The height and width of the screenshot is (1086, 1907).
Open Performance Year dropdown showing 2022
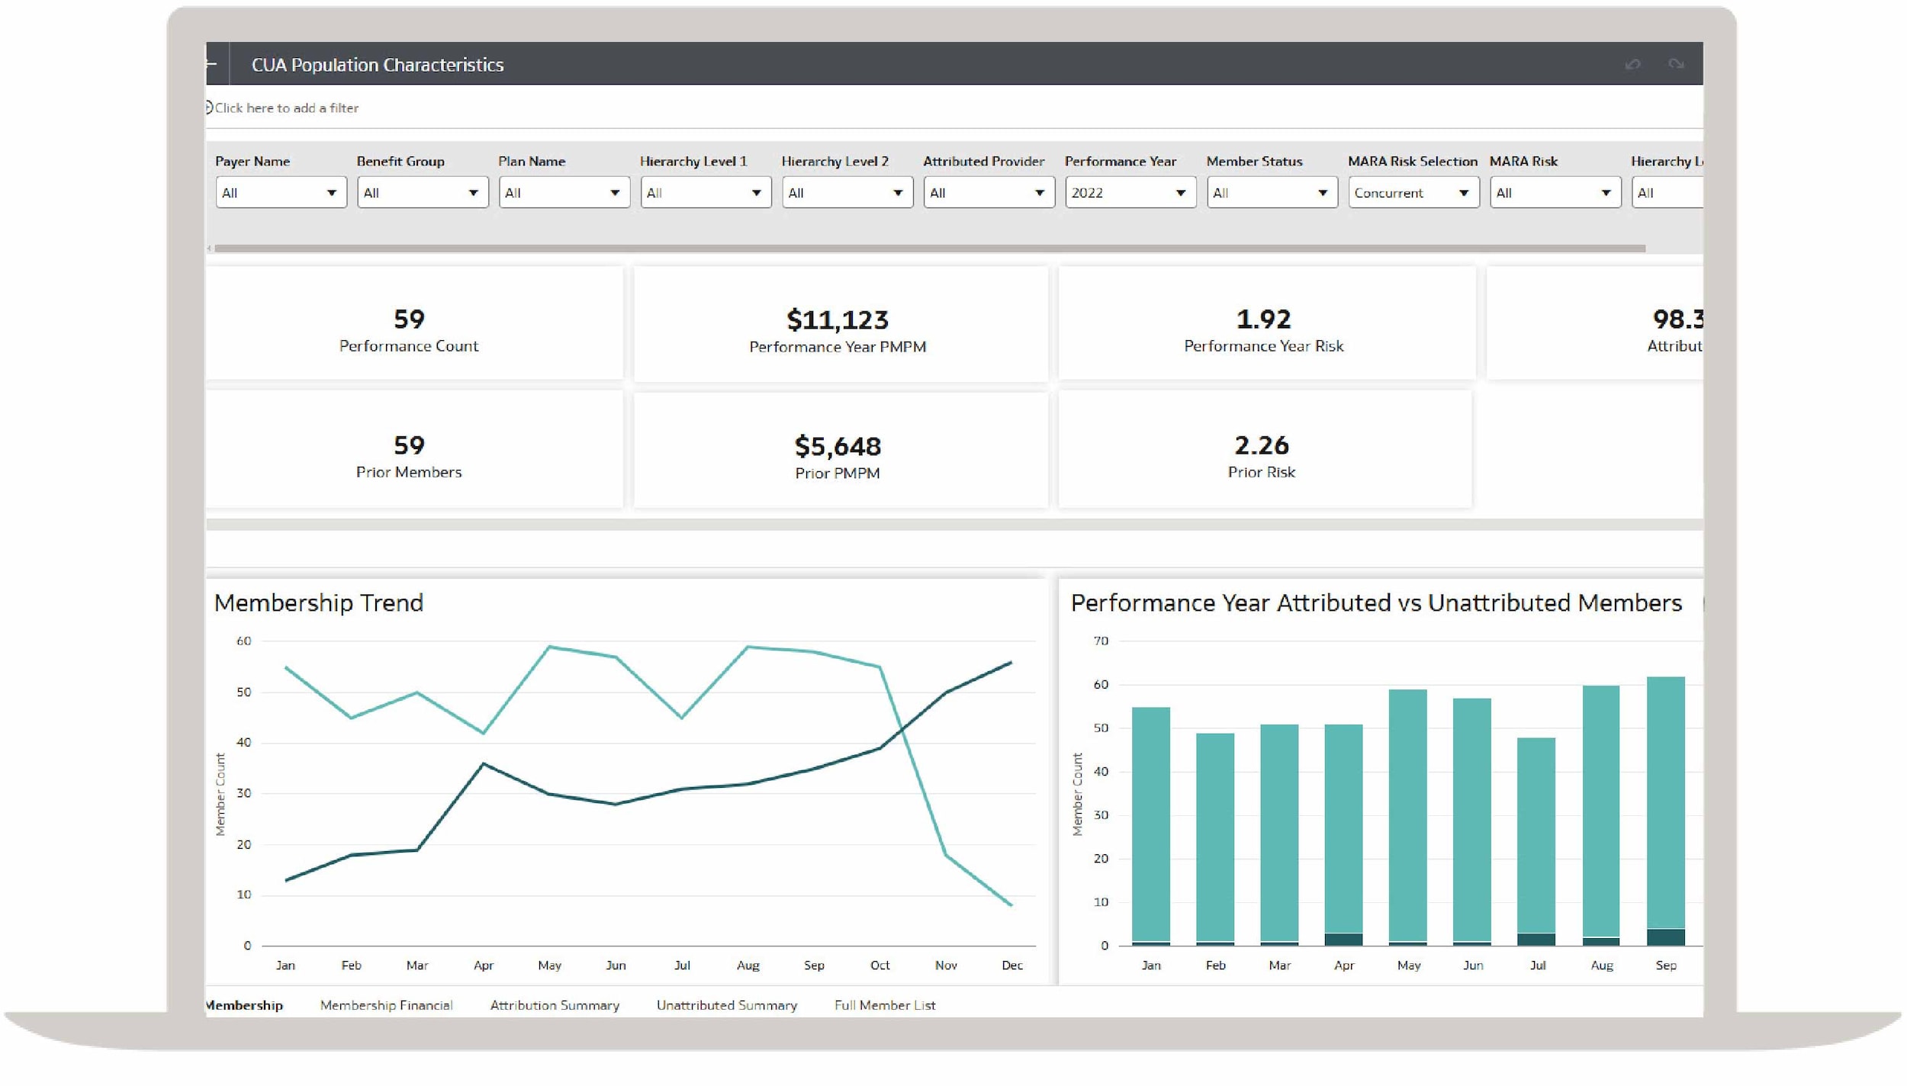1130,193
